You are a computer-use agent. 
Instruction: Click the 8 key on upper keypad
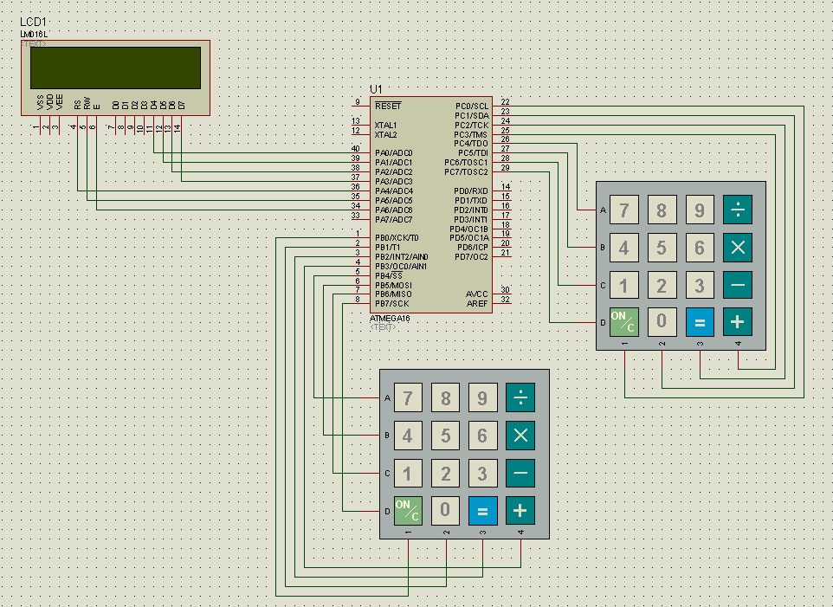click(662, 210)
